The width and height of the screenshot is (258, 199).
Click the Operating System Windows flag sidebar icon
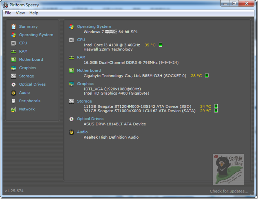click(x=13, y=35)
